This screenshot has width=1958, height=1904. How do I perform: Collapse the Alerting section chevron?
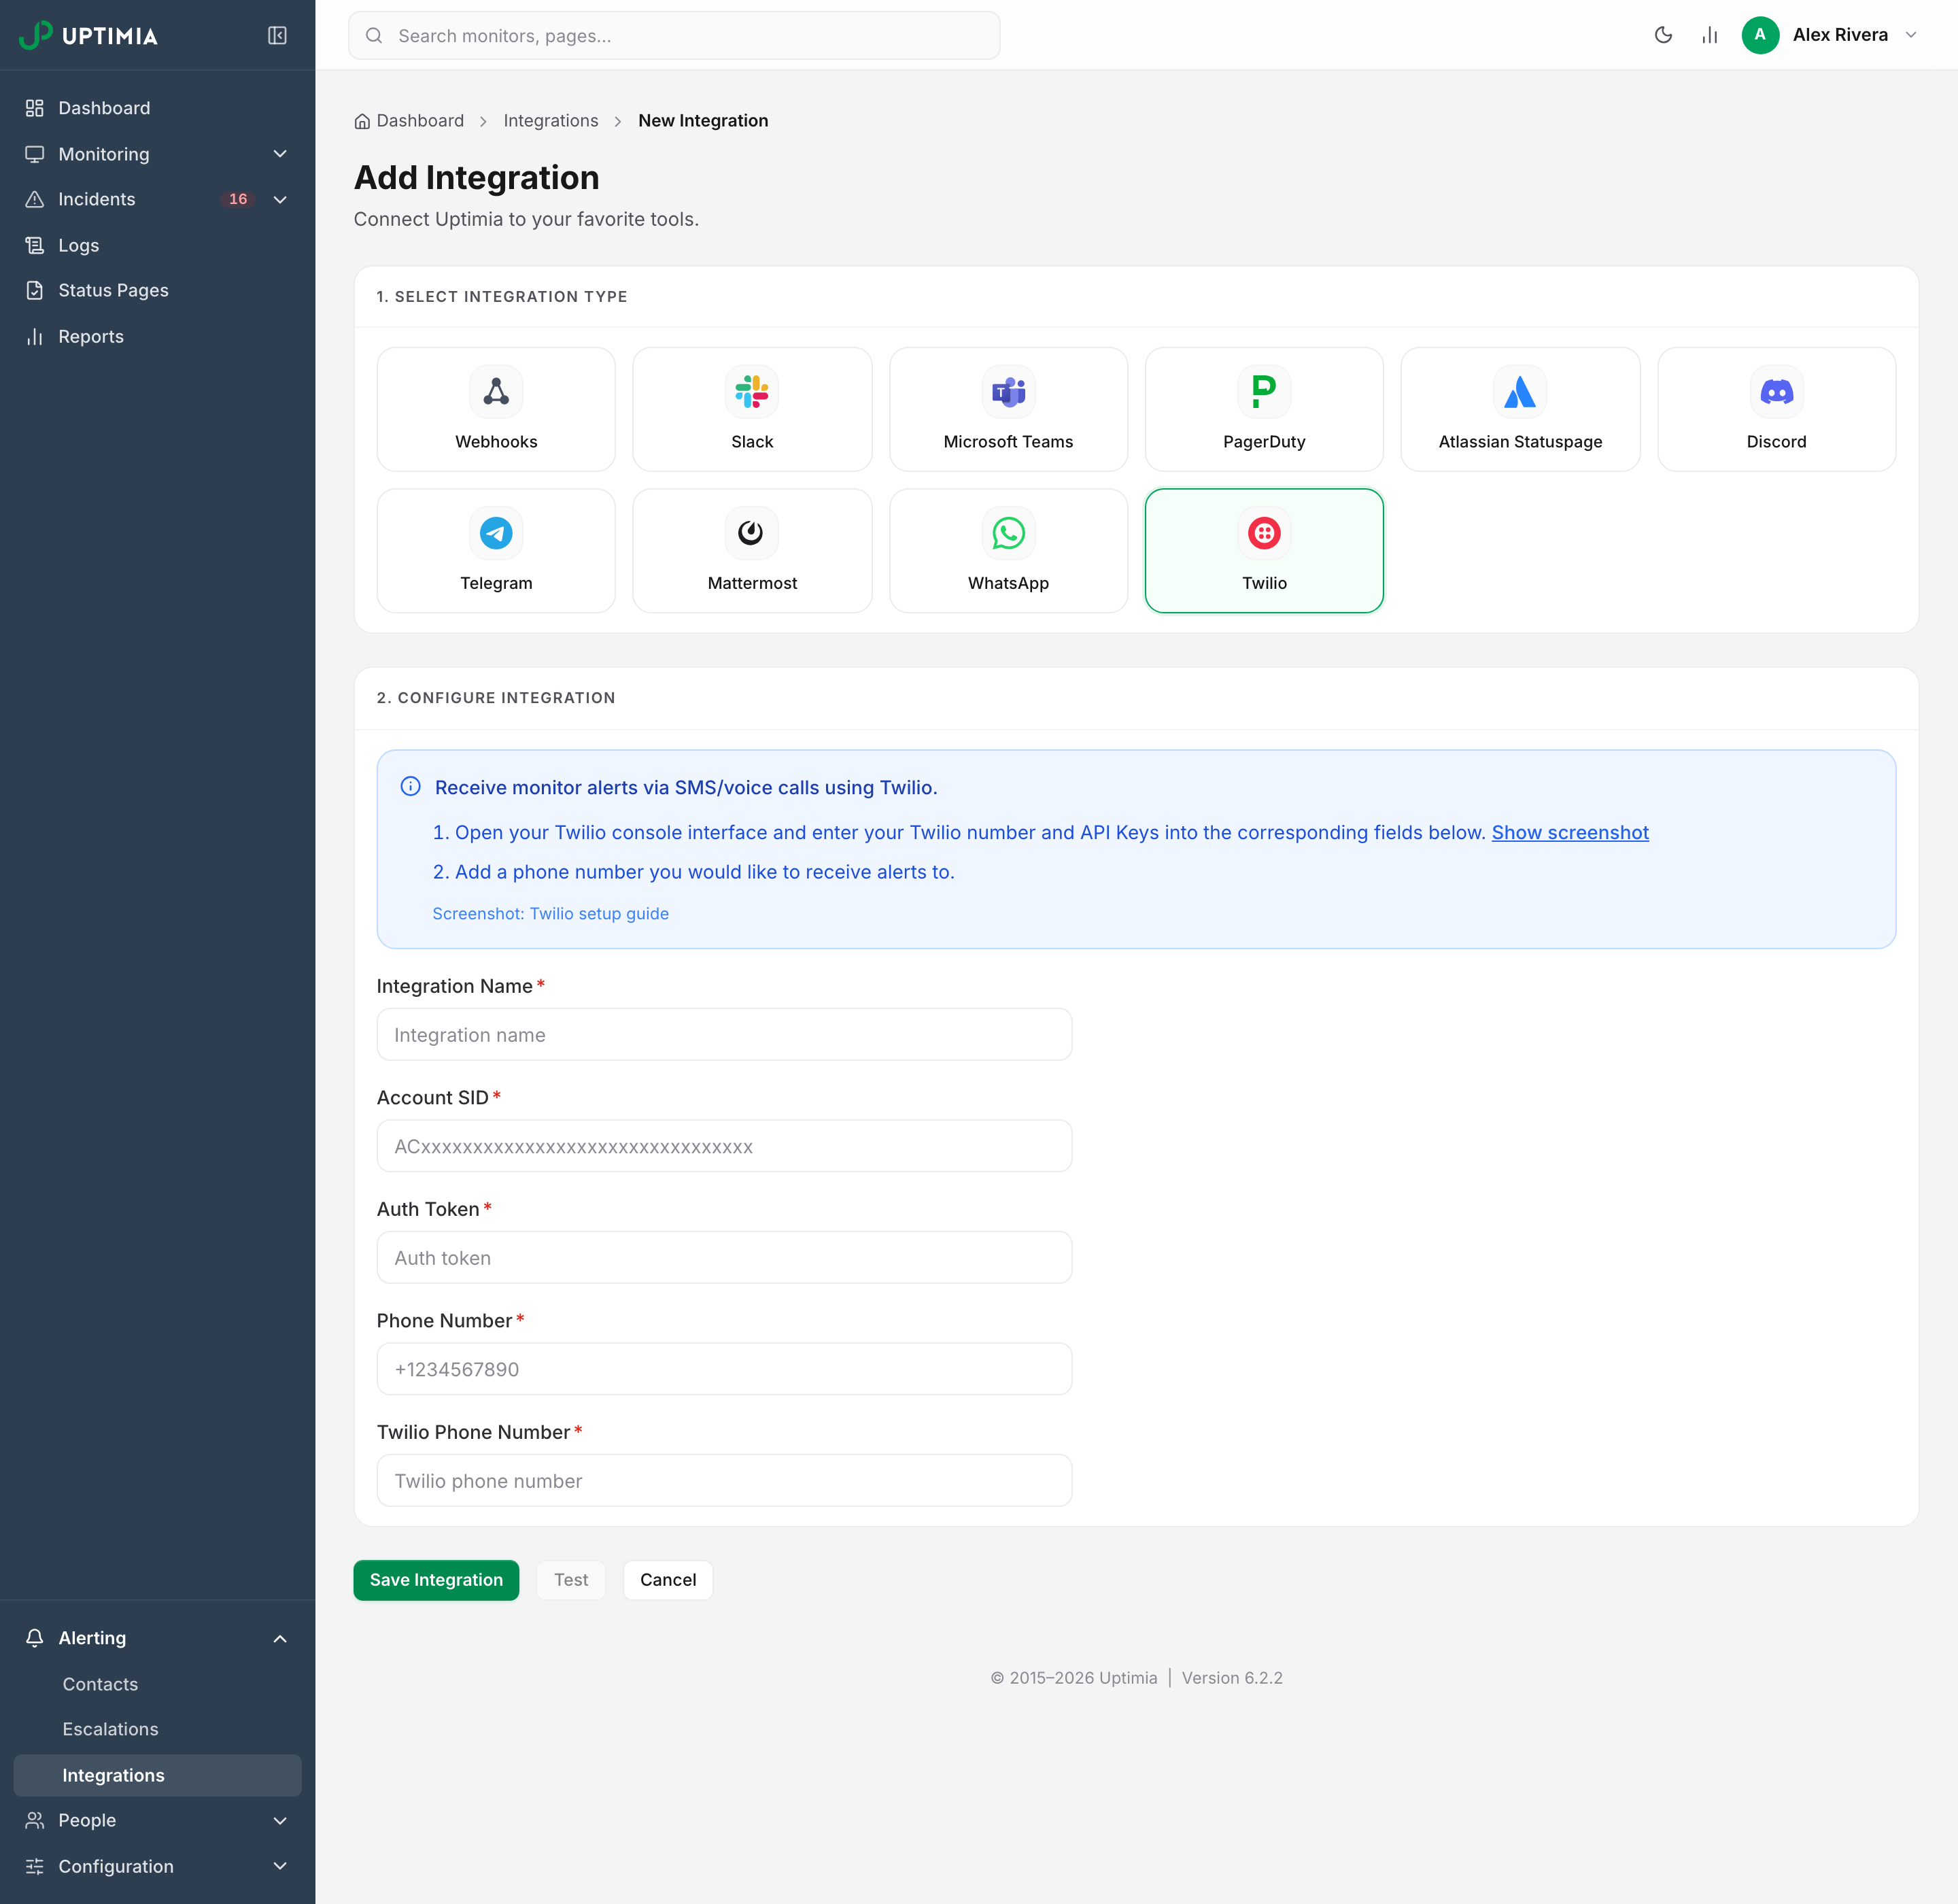point(280,1638)
